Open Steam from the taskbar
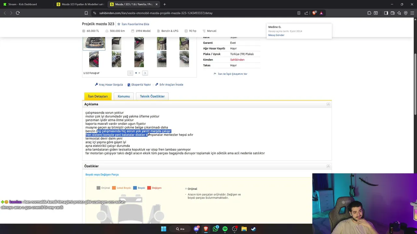 point(253,229)
